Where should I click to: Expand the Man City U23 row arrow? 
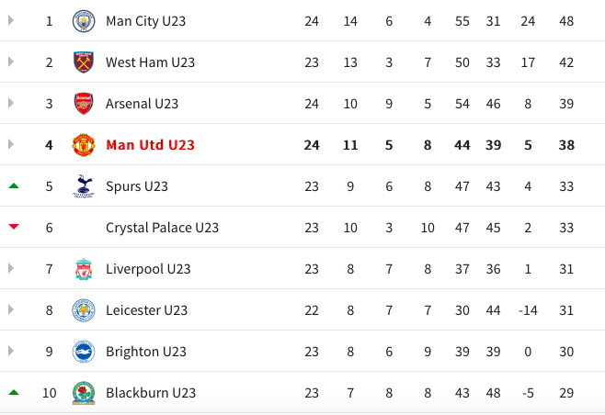12,20
